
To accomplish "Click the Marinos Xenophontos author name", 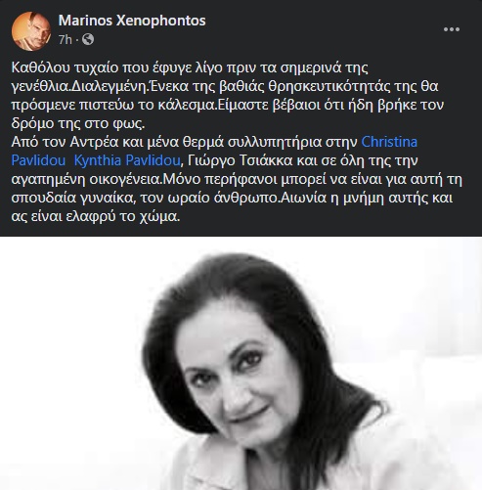I will click(x=132, y=21).
